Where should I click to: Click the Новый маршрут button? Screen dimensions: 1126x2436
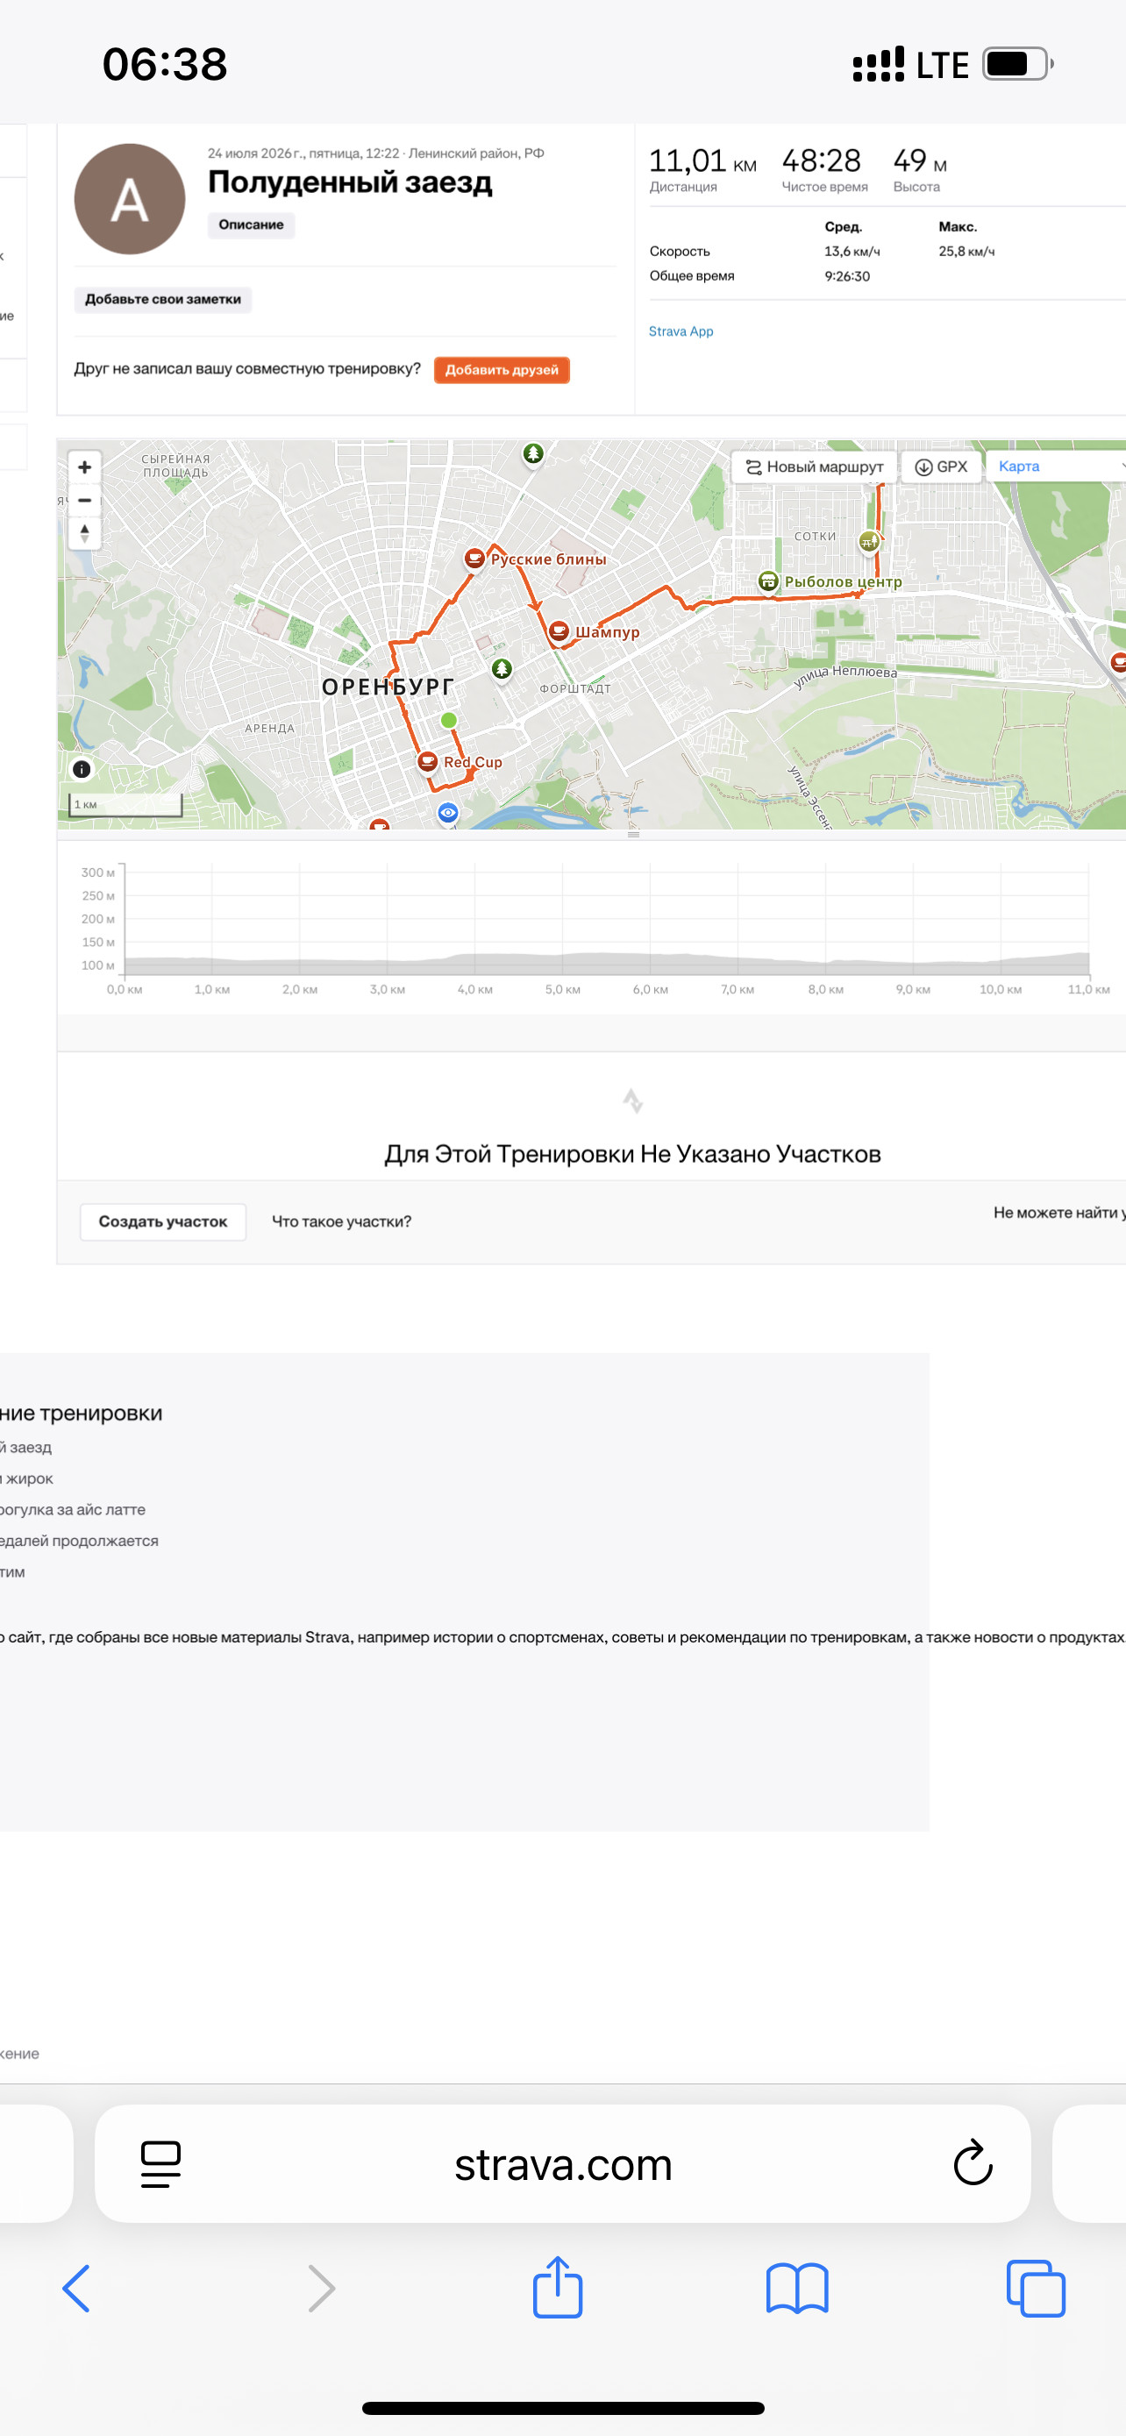(814, 467)
